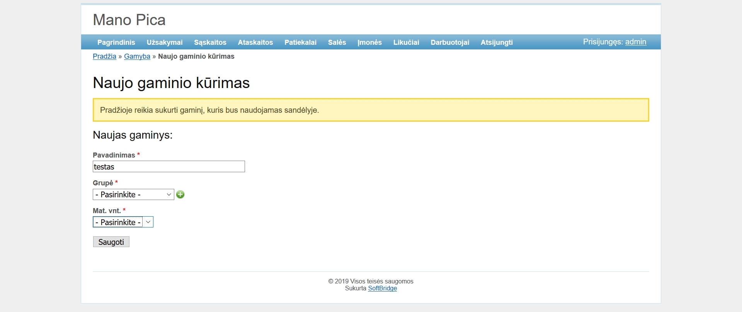Screen dimensions: 742x312
Task: Open the Salės section
Action: [337, 42]
